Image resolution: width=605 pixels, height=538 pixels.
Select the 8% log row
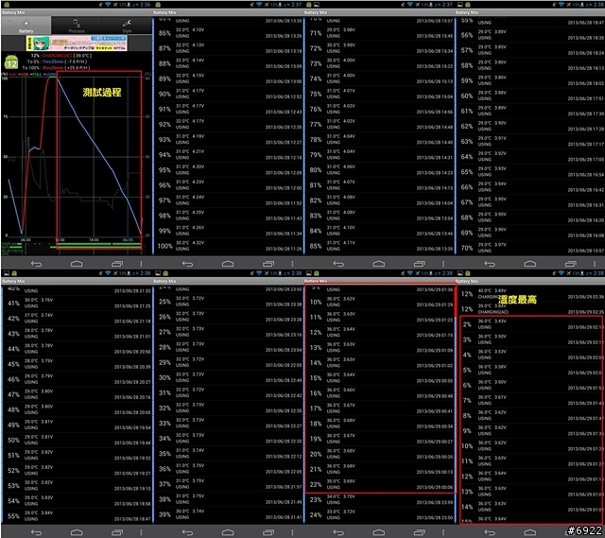(531, 415)
